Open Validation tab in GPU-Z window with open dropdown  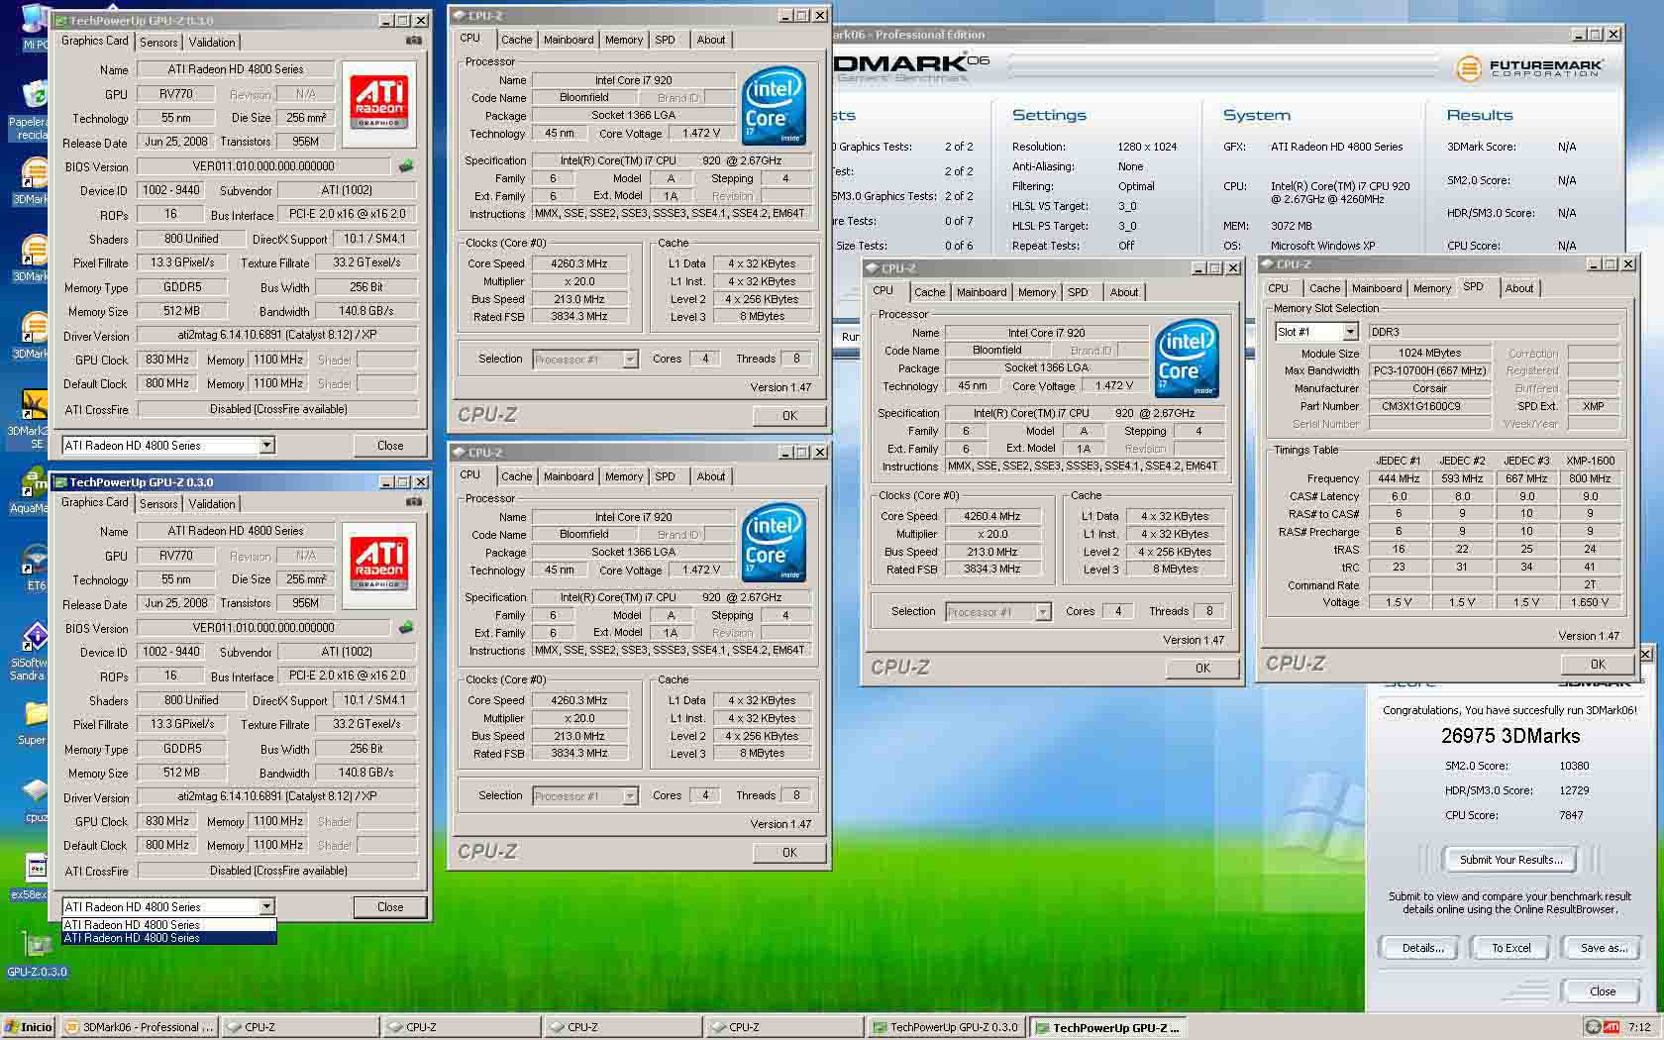pyautogui.click(x=212, y=504)
